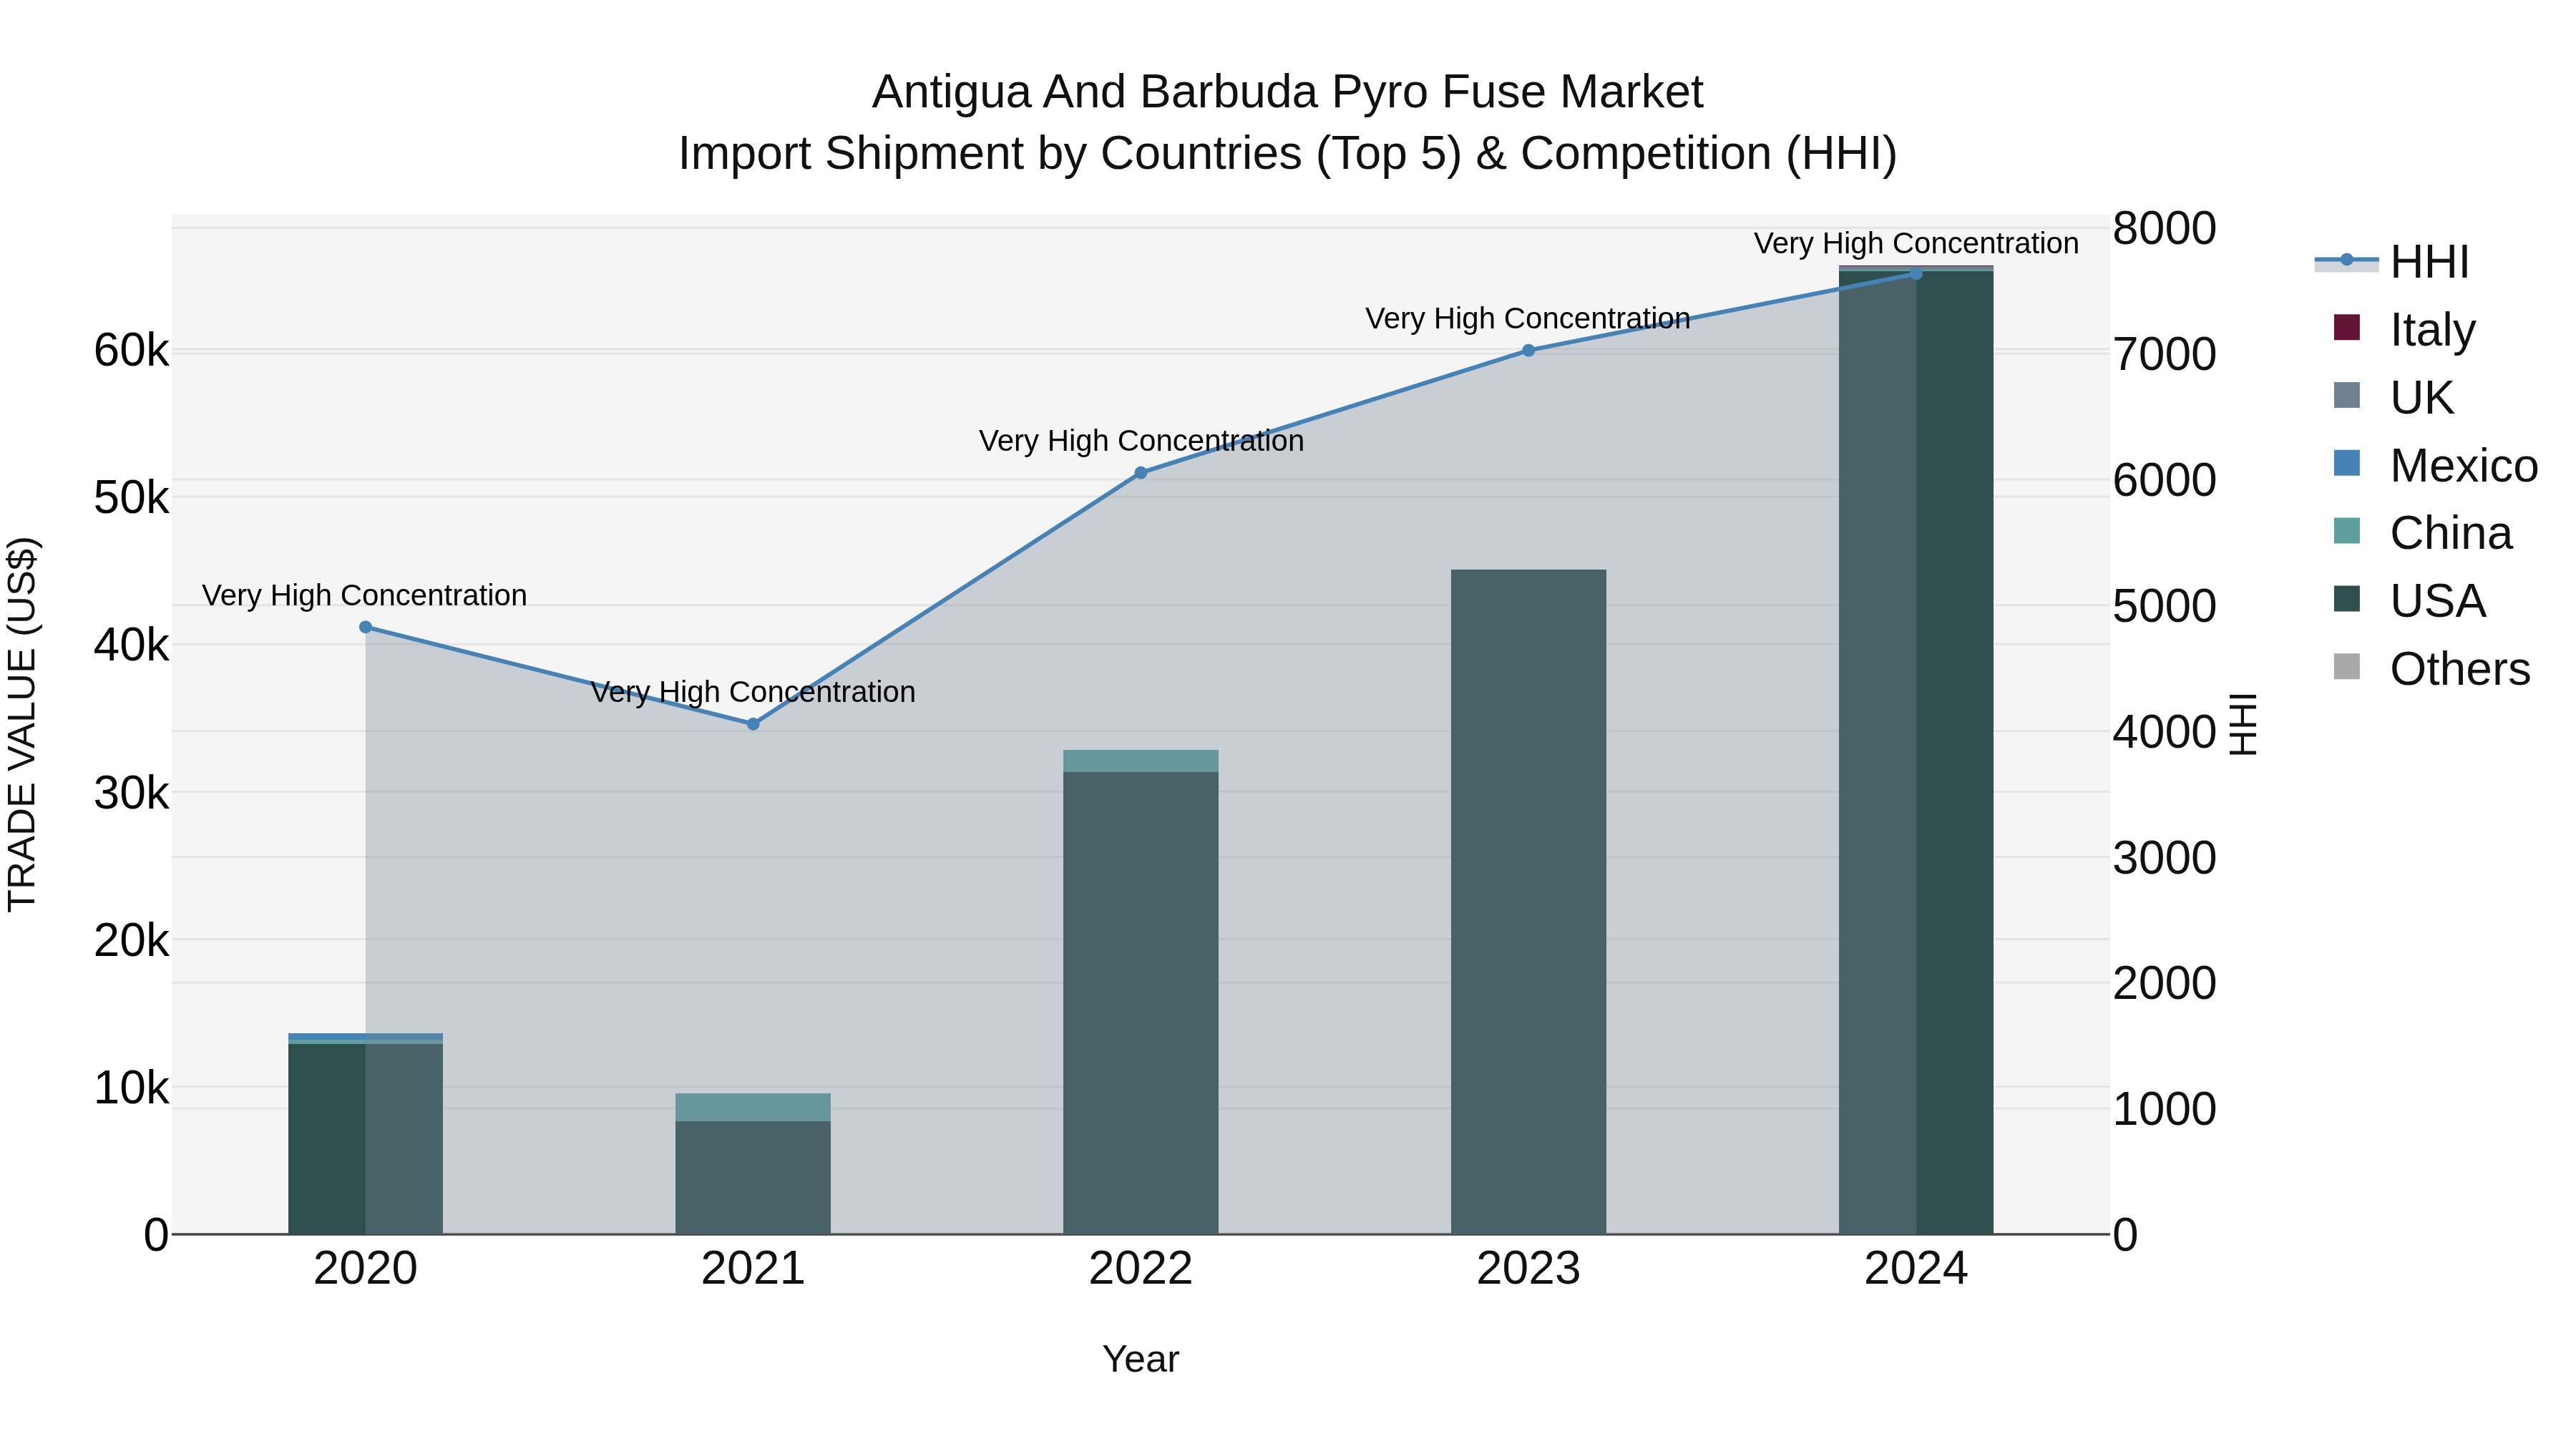Click the China teal color swatch
The height and width of the screenshot is (1449, 2576).
click(x=2347, y=531)
